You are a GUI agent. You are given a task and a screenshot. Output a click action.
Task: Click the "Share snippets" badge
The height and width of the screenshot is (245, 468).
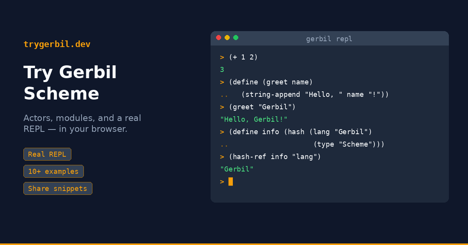click(x=58, y=189)
